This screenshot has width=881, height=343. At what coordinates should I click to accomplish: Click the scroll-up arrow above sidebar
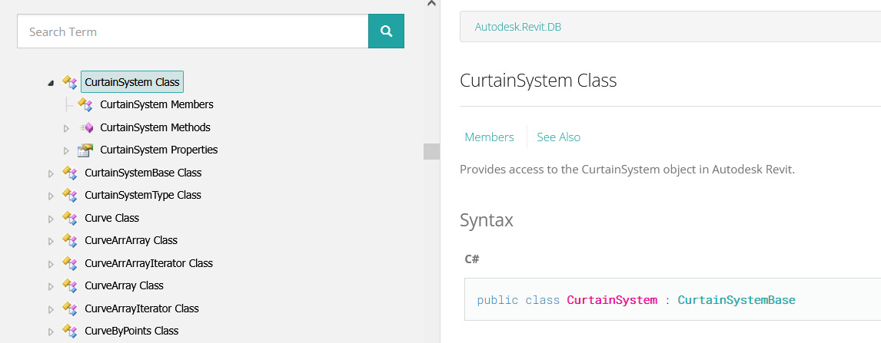431,3
